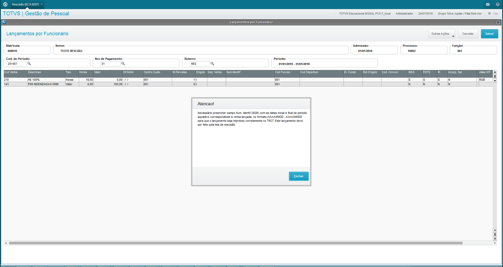
Task: Click the Centro Custo column header
Action: 157,74
